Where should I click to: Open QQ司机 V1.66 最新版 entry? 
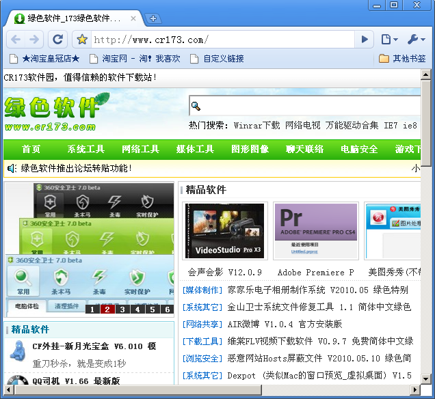(x=76, y=381)
